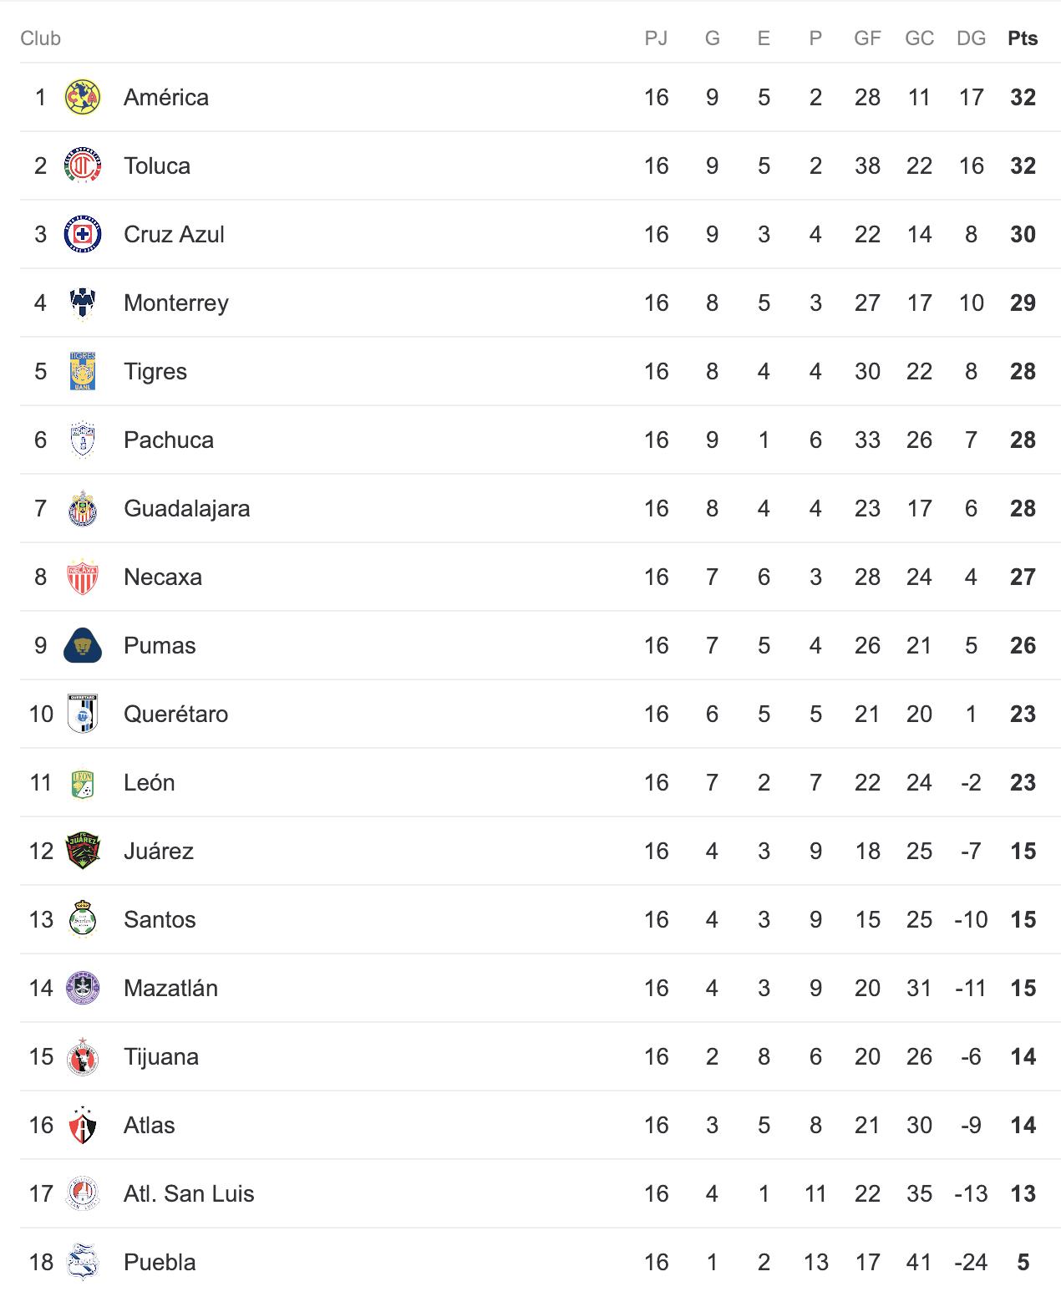Click the América club crest icon

(x=82, y=97)
